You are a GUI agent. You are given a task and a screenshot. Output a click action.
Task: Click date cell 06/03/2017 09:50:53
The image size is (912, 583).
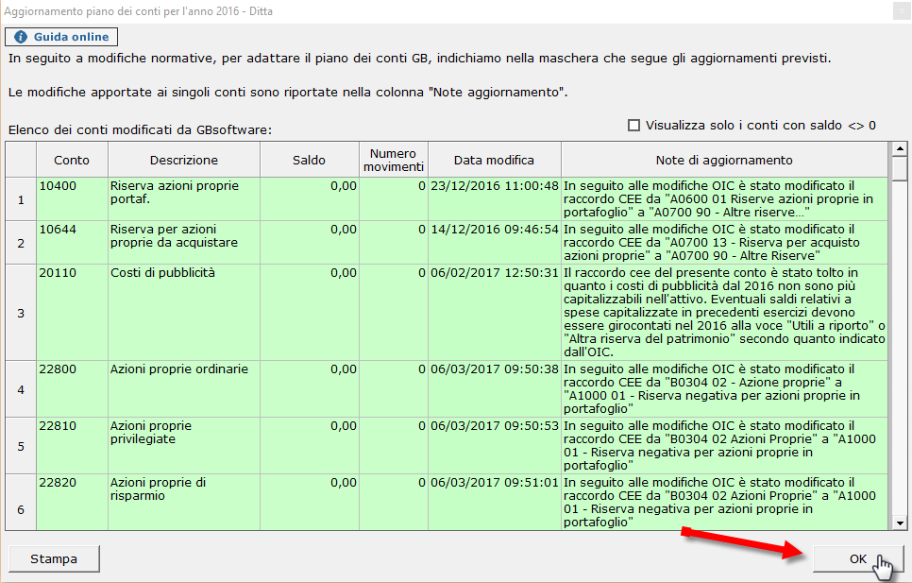(495, 446)
